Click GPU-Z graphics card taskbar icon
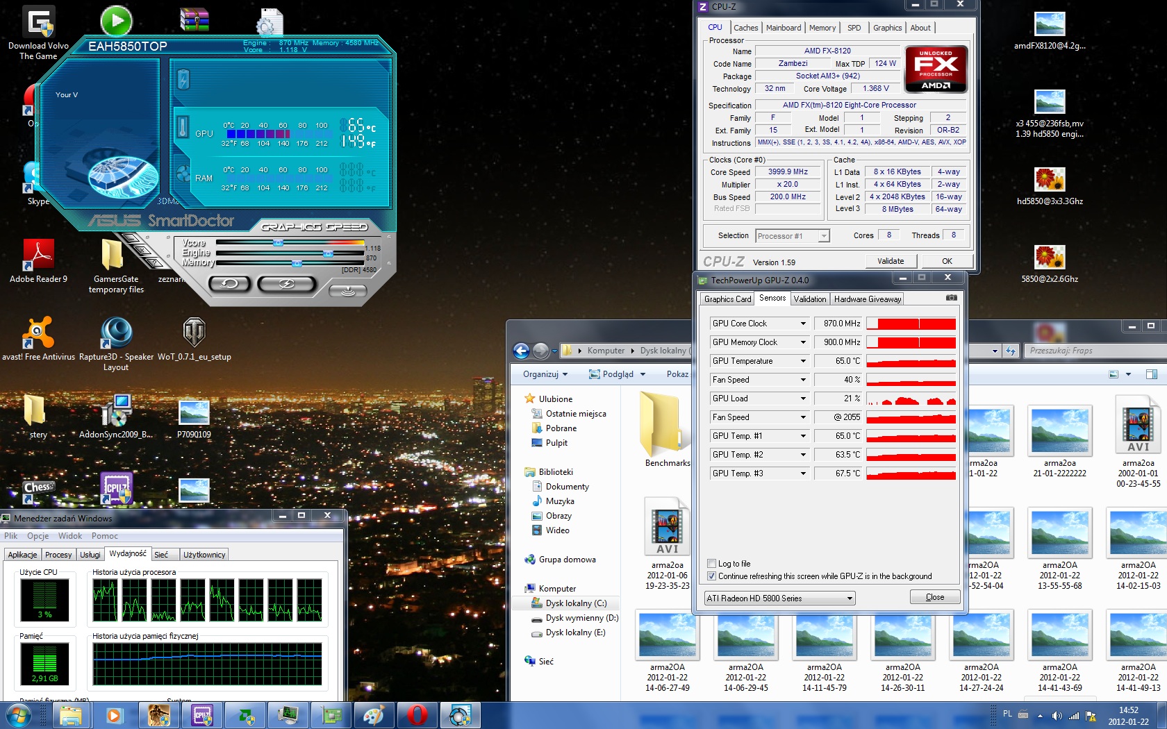1167x729 pixels. coord(331,715)
